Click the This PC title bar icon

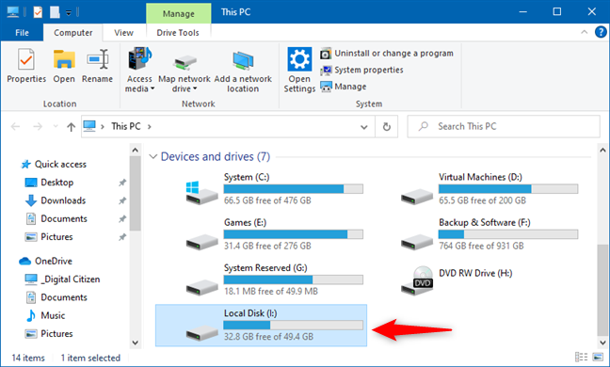coord(13,12)
